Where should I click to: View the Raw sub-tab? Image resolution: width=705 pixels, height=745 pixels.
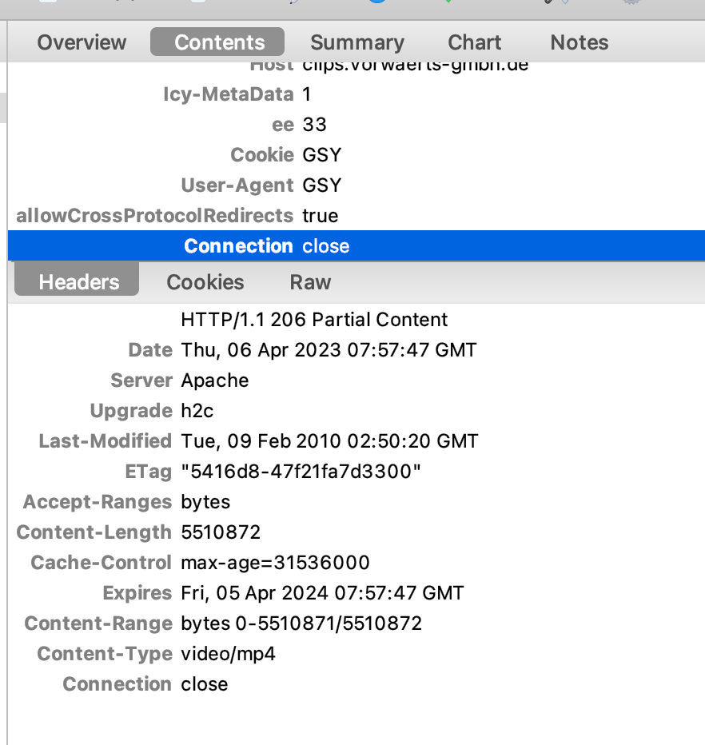[310, 281]
